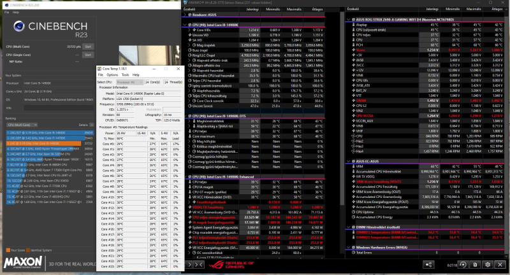The image size is (510, 275).
Task: Expand the Mag órajelek sub-tree
Action: pos(189,45)
